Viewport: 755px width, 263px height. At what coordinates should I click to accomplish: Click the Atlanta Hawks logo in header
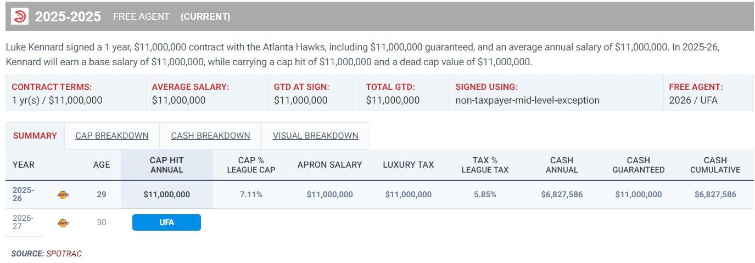tap(19, 16)
